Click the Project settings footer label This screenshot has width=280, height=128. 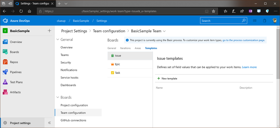click(20, 123)
